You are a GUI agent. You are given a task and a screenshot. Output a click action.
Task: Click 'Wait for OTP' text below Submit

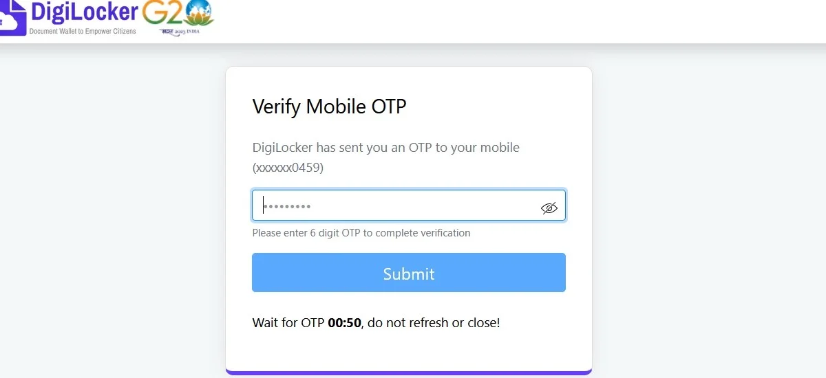(288, 322)
